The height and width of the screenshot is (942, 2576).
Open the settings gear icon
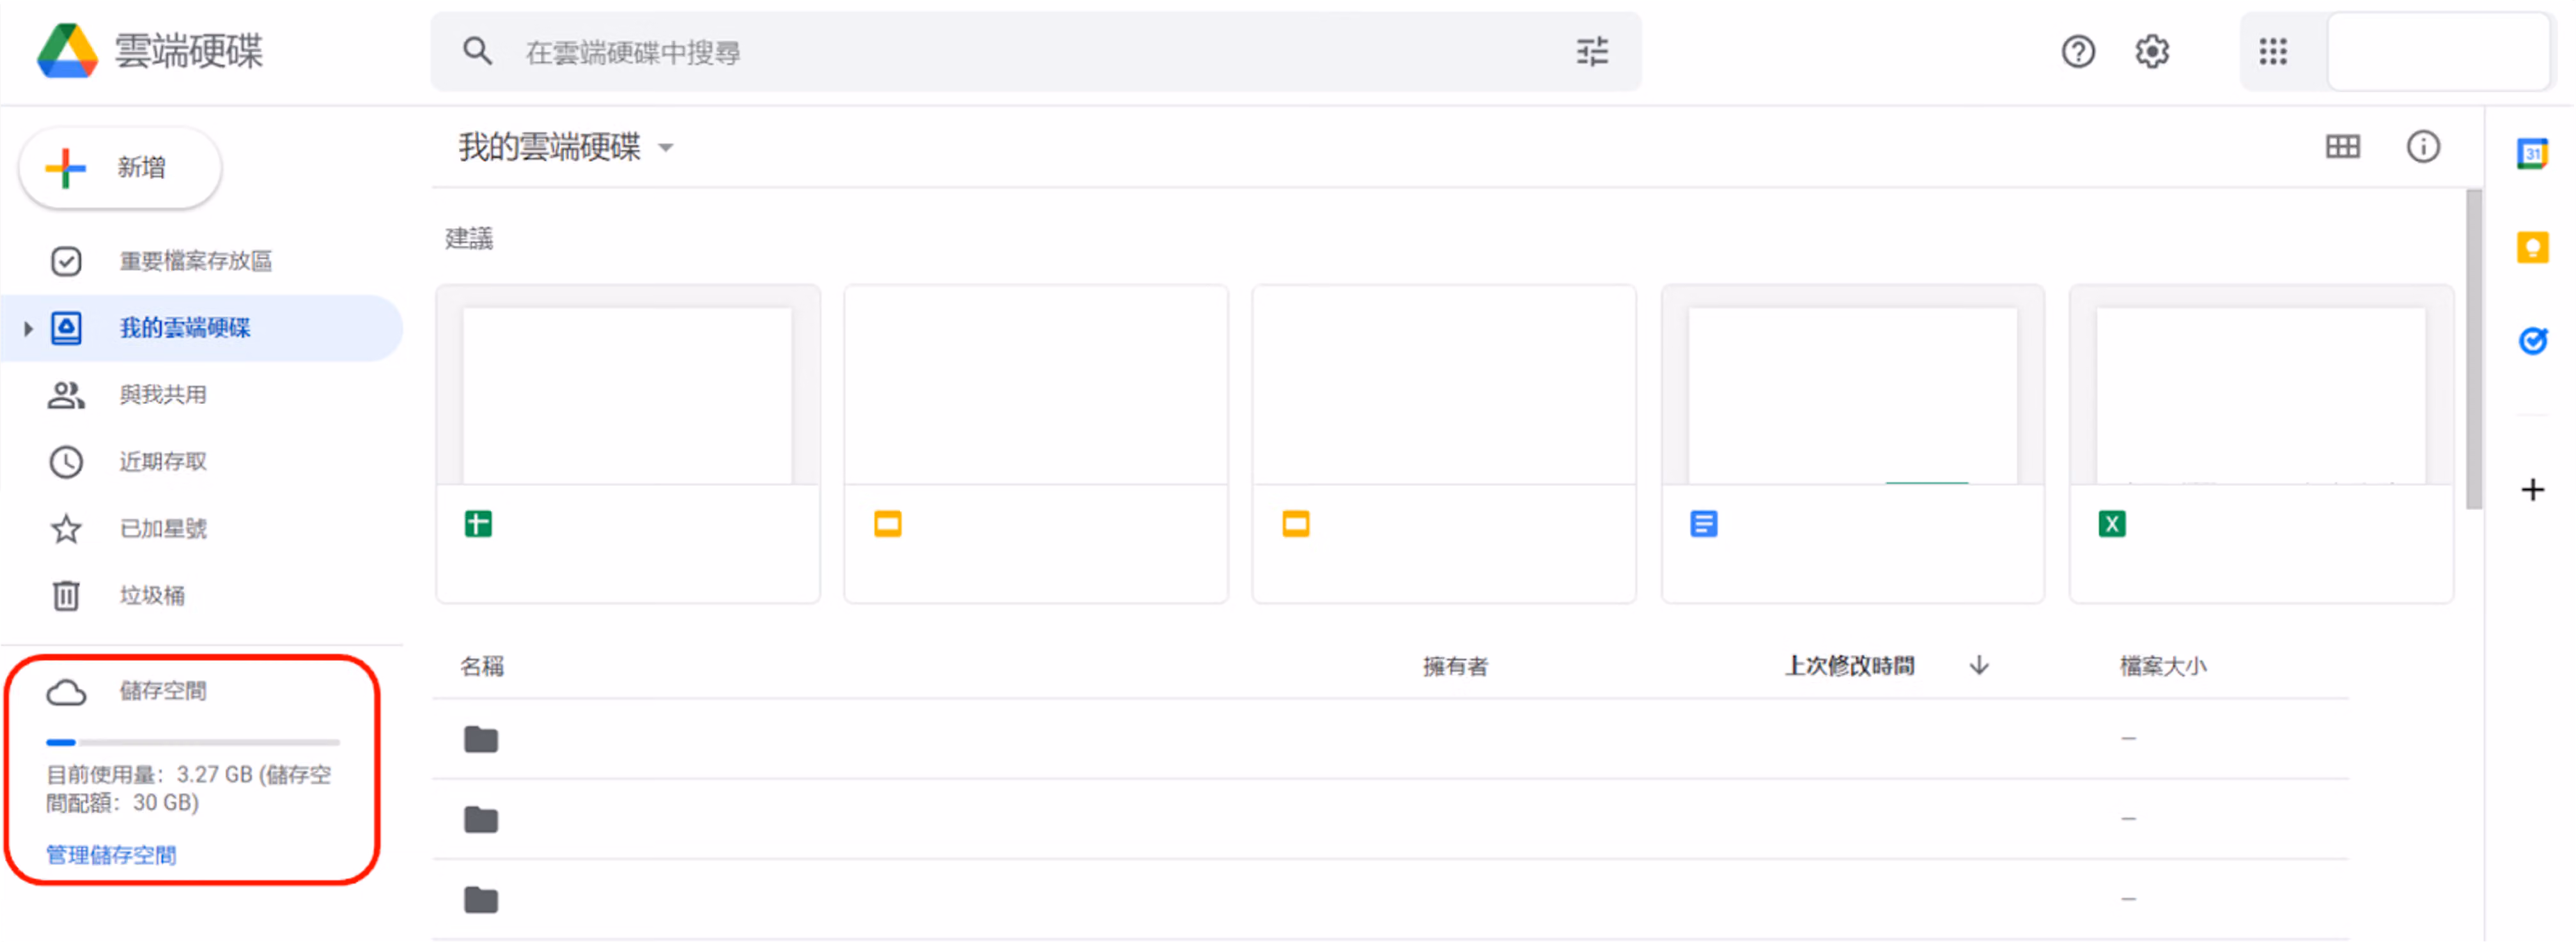tap(2152, 51)
